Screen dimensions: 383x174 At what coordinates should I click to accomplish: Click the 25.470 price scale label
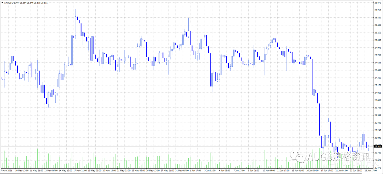tap(378, 168)
